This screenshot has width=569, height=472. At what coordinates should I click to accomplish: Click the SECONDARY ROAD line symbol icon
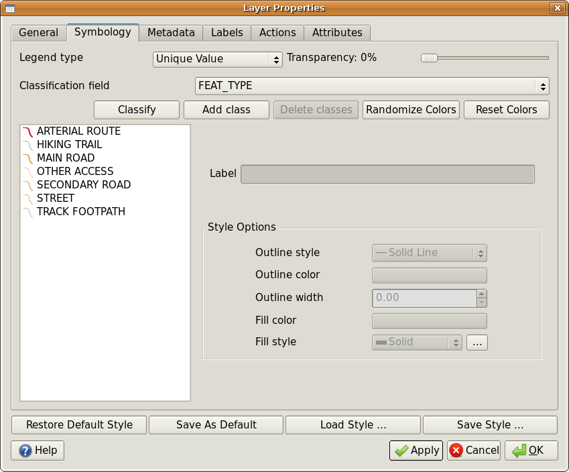(27, 185)
